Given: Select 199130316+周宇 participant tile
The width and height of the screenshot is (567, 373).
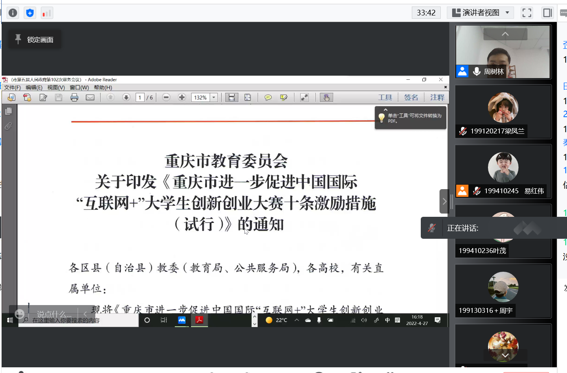Looking at the screenshot, I should [503, 291].
